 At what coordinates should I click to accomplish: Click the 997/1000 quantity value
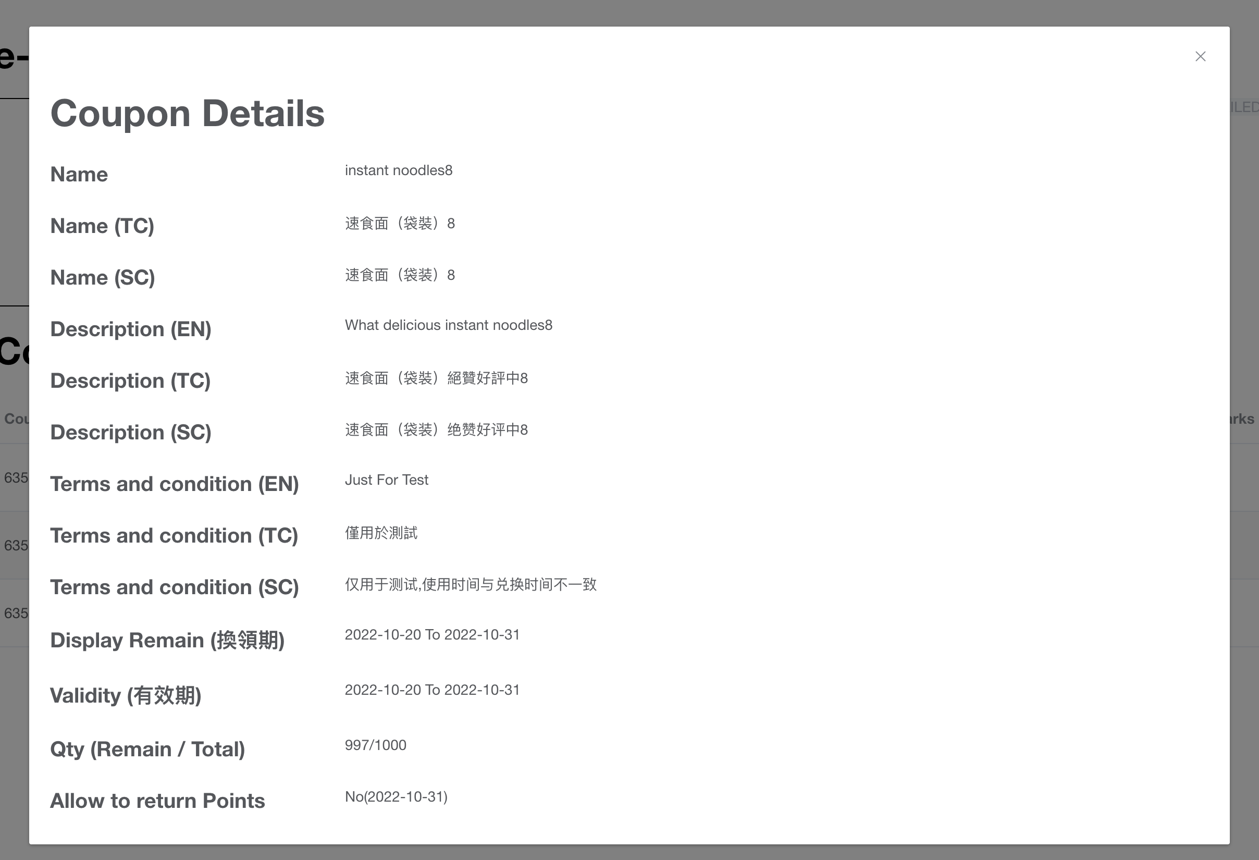point(375,745)
